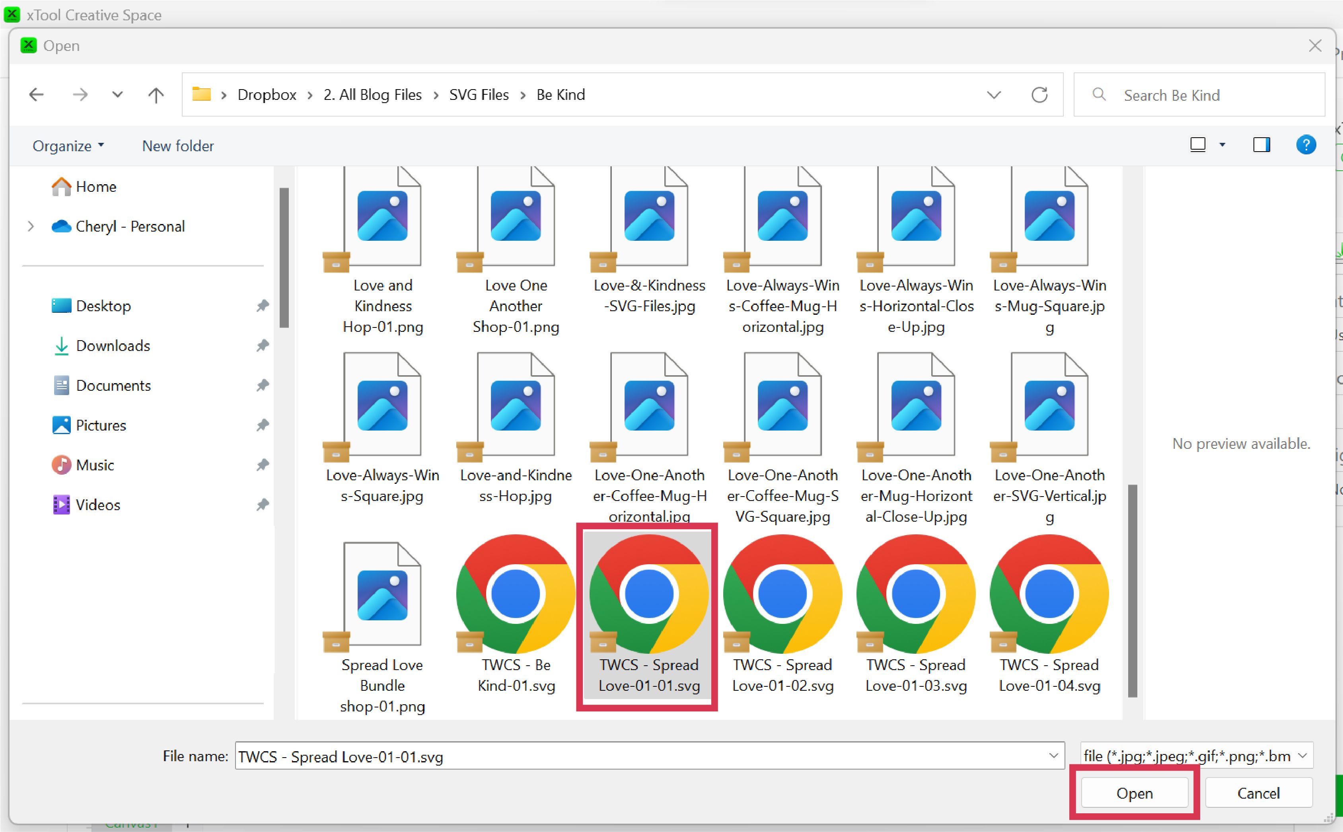The width and height of the screenshot is (1343, 832).
Task: Click SVG Files breadcrumb segment
Action: pyautogui.click(x=479, y=95)
